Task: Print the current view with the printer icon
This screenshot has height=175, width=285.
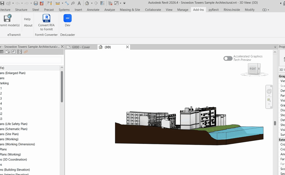Action: pos(36,3)
